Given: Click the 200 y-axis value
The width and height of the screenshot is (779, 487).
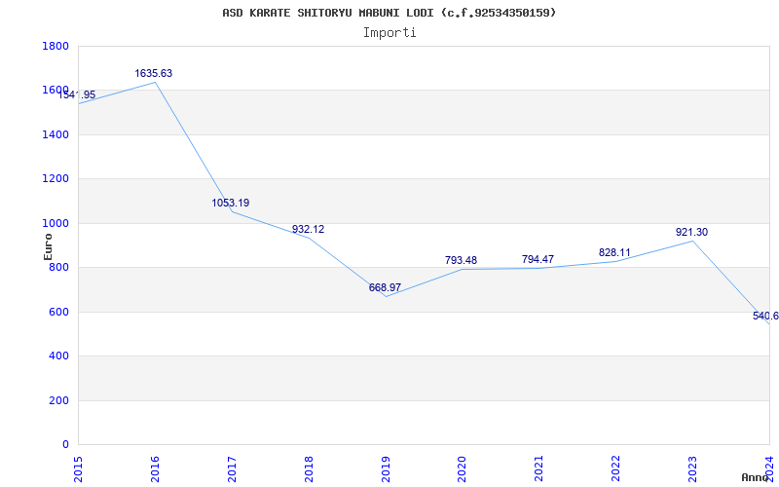Looking at the screenshot, I should pos(58,400).
